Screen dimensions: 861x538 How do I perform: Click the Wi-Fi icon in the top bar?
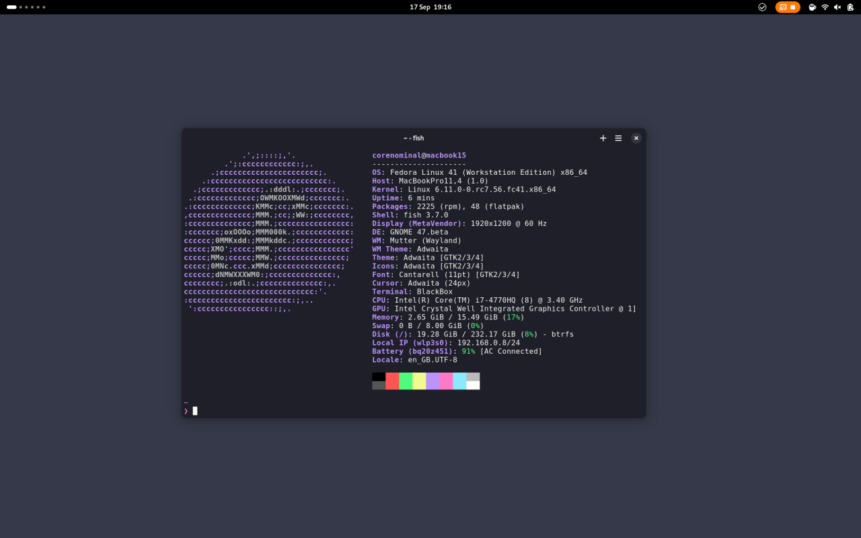(824, 7)
